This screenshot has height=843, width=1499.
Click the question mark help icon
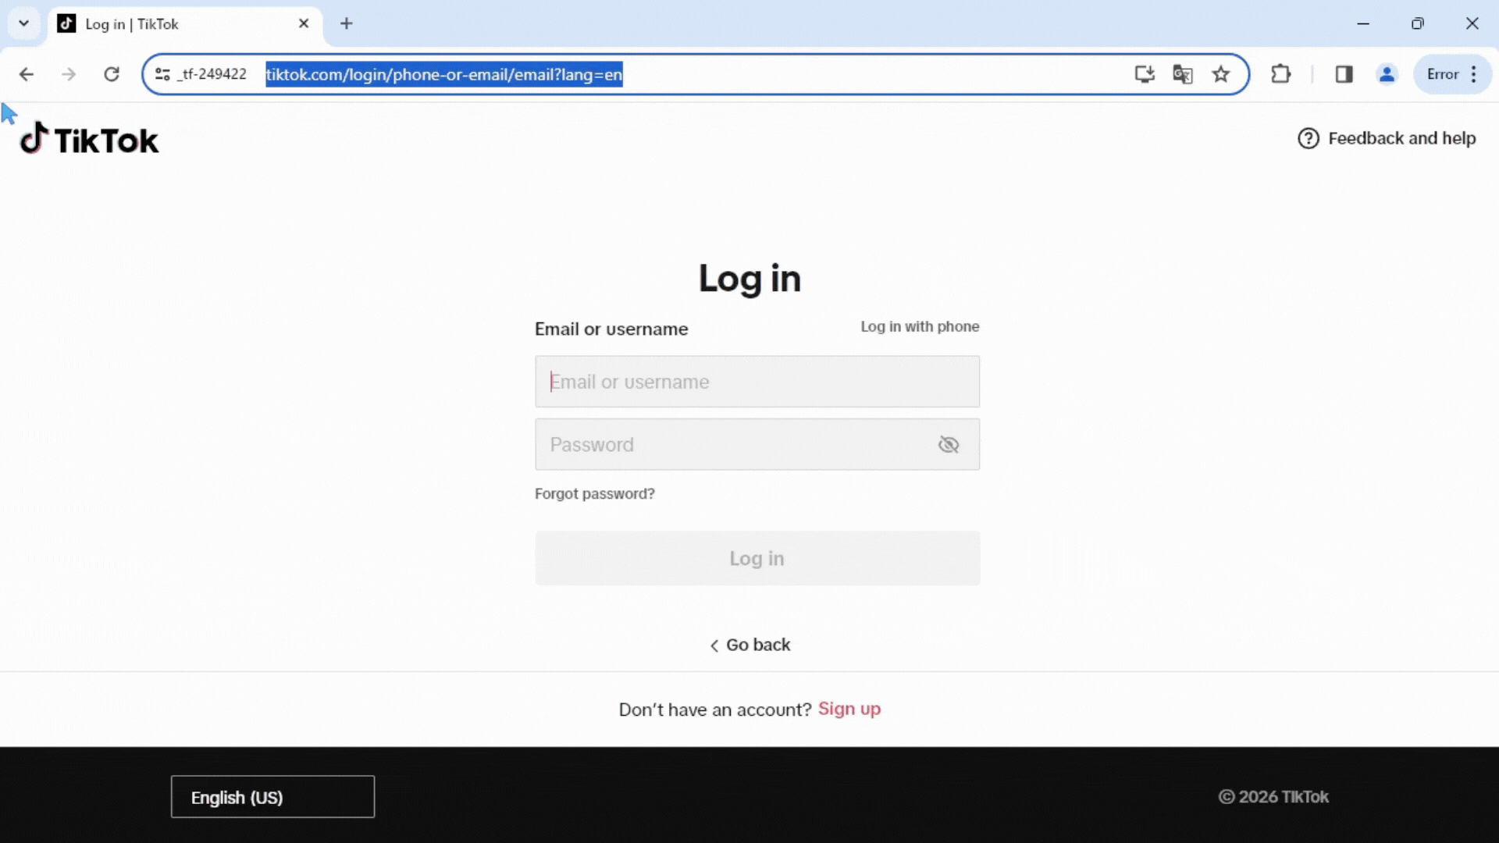pos(1309,139)
